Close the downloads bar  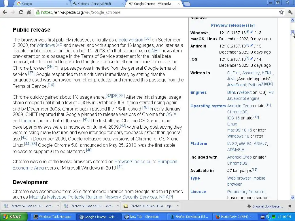pos(290,206)
